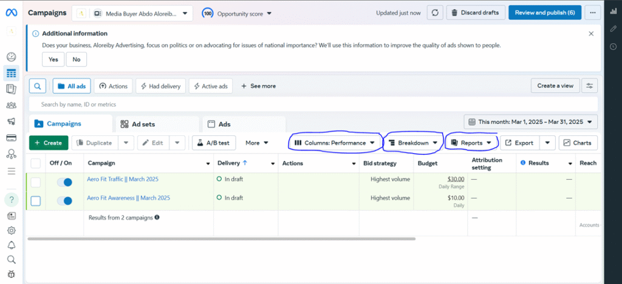Open the date range dropdown
This screenshot has width=622, height=284.
(x=530, y=122)
